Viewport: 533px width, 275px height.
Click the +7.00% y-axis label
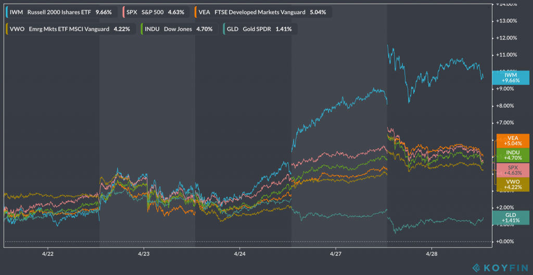pyautogui.click(x=506, y=123)
